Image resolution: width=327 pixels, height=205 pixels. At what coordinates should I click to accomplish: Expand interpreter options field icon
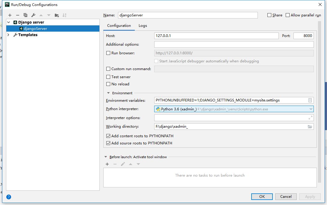311,118
